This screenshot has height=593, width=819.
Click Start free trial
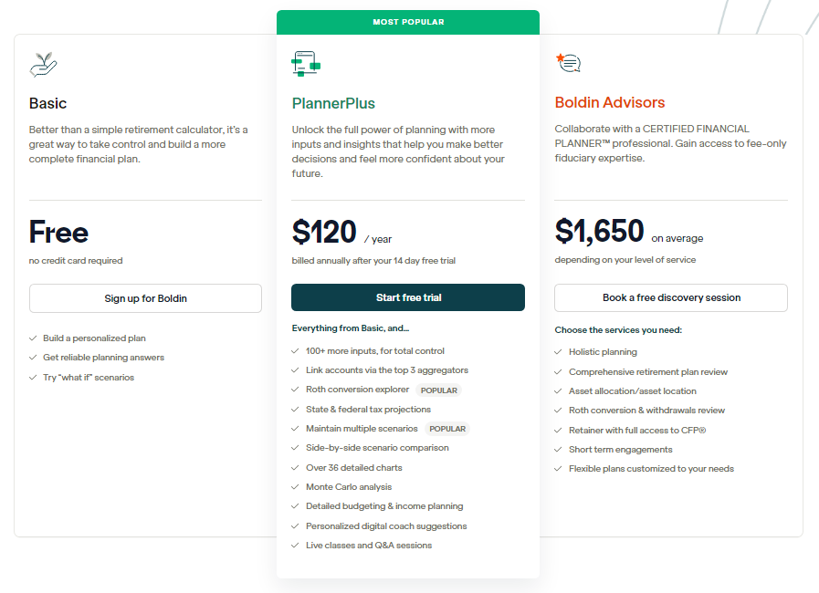point(407,297)
